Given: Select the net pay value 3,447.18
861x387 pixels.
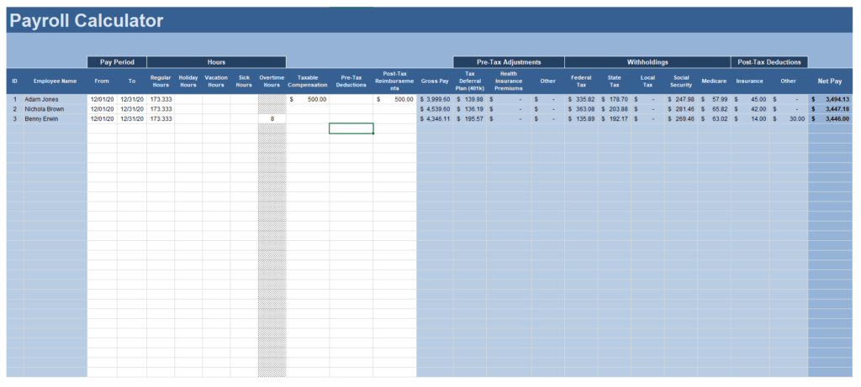Looking at the screenshot, I should tap(830, 109).
